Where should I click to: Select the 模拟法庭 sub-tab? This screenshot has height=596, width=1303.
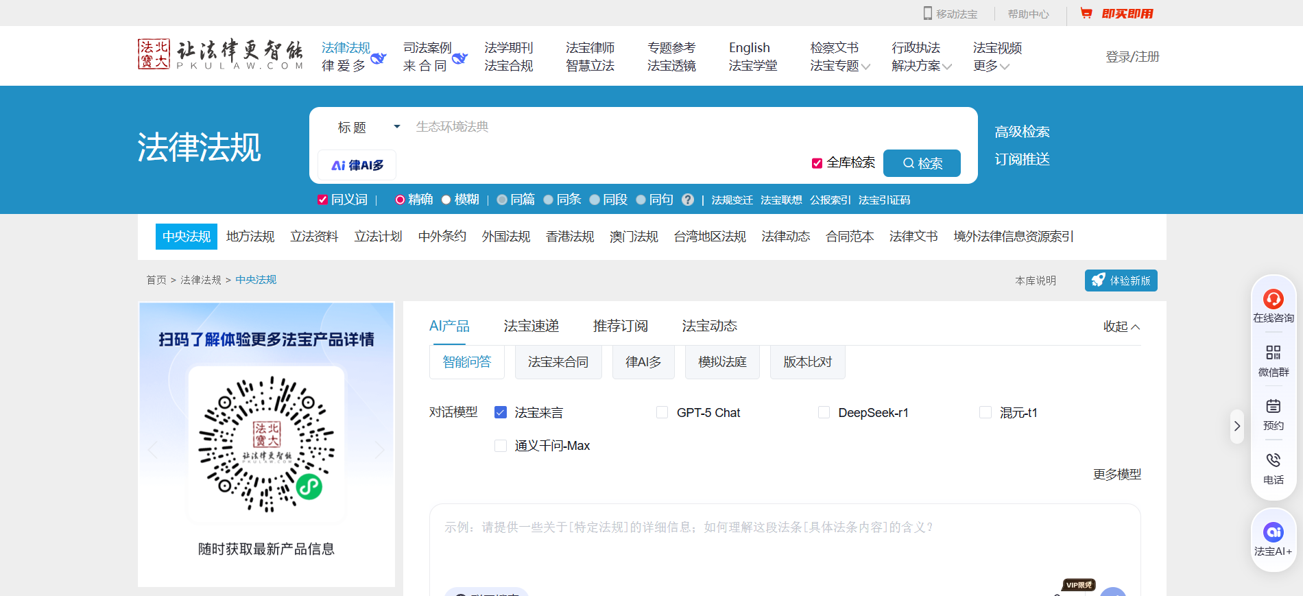pos(722,362)
